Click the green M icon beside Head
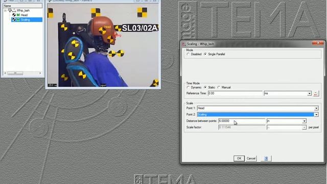 [18, 15]
